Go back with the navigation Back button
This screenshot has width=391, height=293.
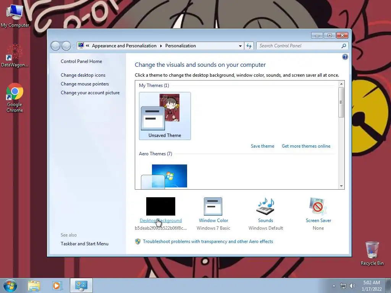pos(55,46)
